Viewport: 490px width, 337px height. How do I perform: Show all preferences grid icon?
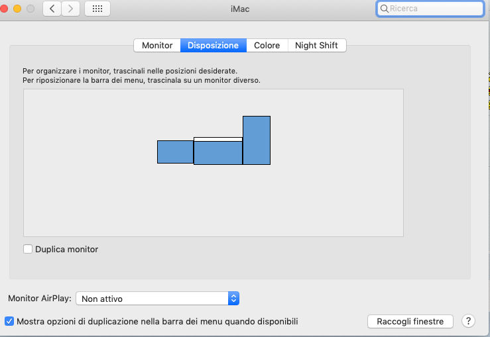pyautogui.click(x=97, y=9)
